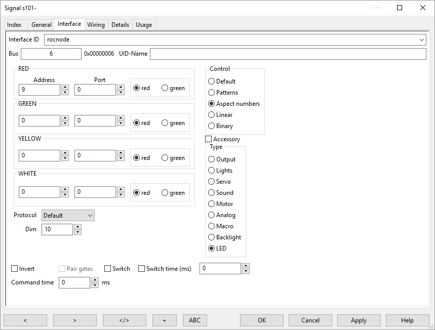Increment the Dim value spinner
435x330 pixels.
point(77,227)
